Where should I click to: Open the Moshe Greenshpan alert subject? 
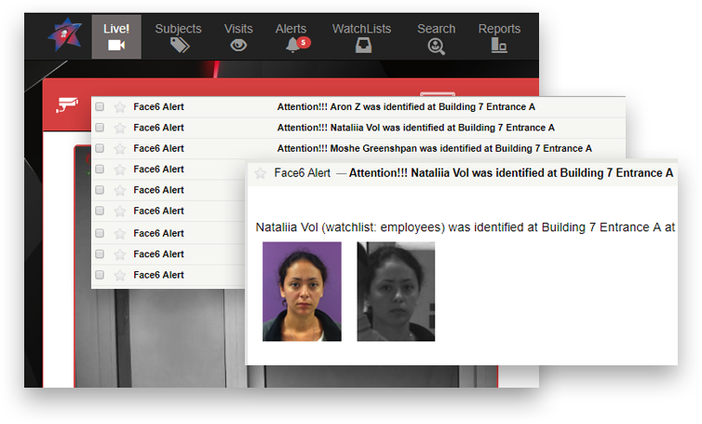point(434,148)
